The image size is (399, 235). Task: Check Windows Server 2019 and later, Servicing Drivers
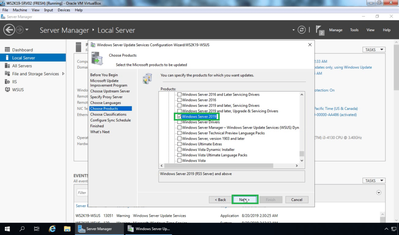tap(179, 105)
